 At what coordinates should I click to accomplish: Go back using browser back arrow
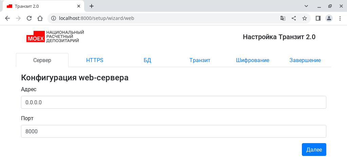(x=7, y=18)
